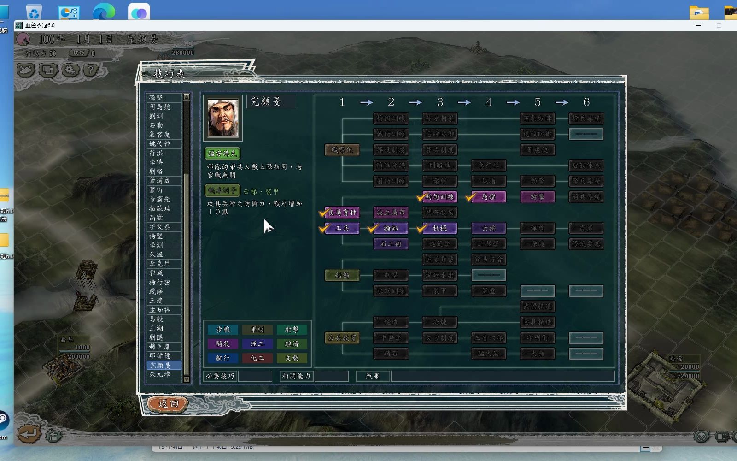The width and height of the screenshot is (737, 461).
Task: Open the purple round app desktop icon
Action: tap(139, 12)
